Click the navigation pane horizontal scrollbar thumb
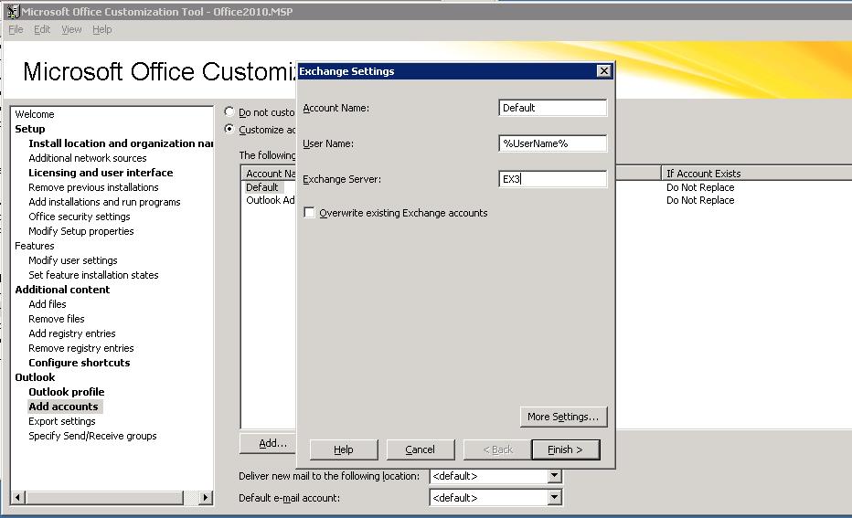The image size is (852, 518). (105, 497)
